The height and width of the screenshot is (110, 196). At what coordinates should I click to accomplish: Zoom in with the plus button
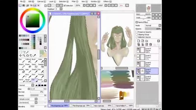[91, 5]
